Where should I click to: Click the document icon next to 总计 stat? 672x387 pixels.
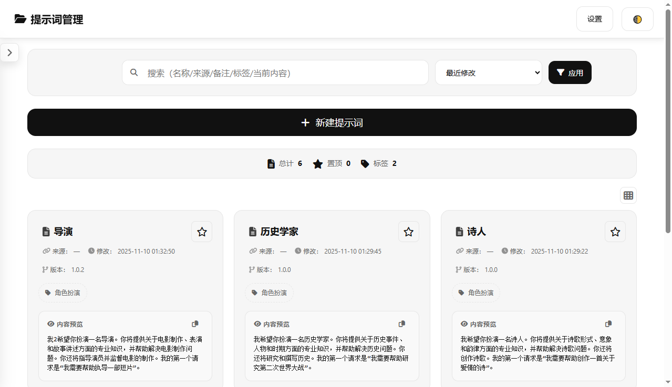270,163
